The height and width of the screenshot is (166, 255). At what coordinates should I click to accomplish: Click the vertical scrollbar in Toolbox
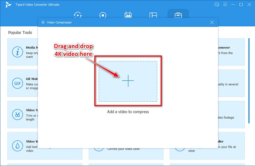(249, 80)
